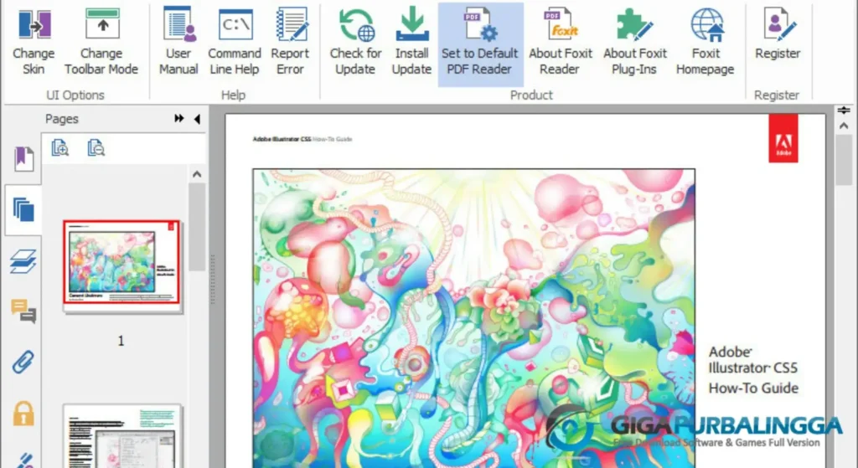This screenshot has height=468, width=858.
Task: Click the Register icon
Action: (778, 24)
